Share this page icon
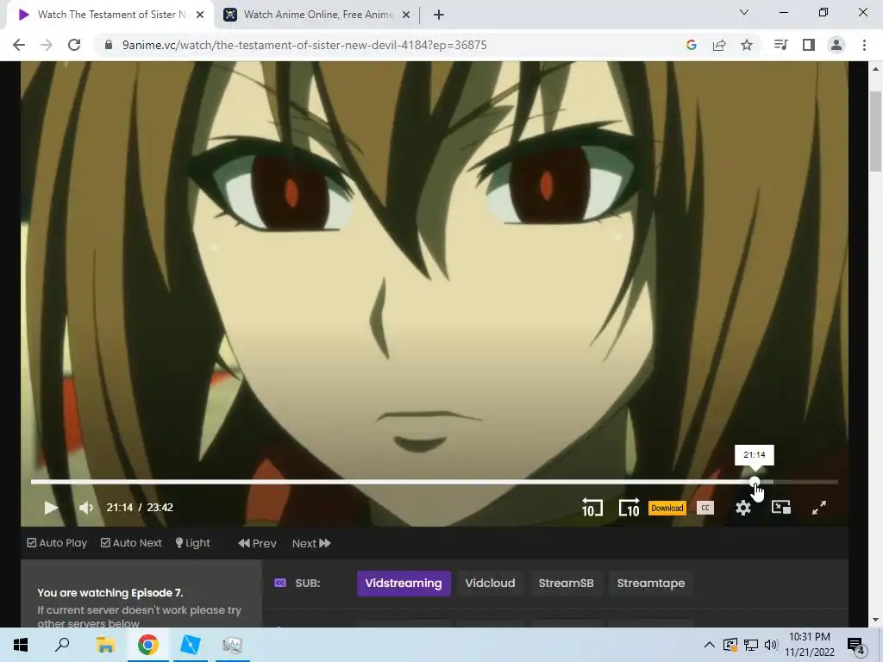This screenshot has width=883, height=662. [719, 45]
